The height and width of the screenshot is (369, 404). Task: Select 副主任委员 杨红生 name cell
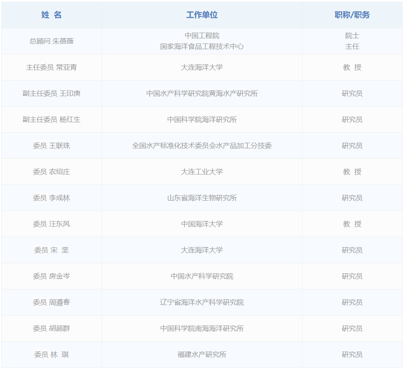51,119
